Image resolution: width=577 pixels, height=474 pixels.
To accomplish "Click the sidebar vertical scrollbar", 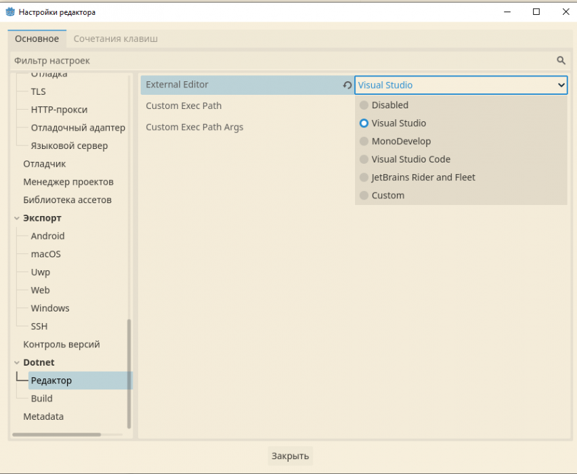I will [129, 372].
